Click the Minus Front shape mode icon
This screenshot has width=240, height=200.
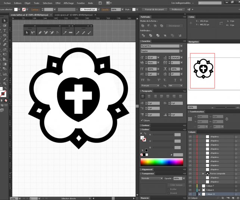click(149, 26)
